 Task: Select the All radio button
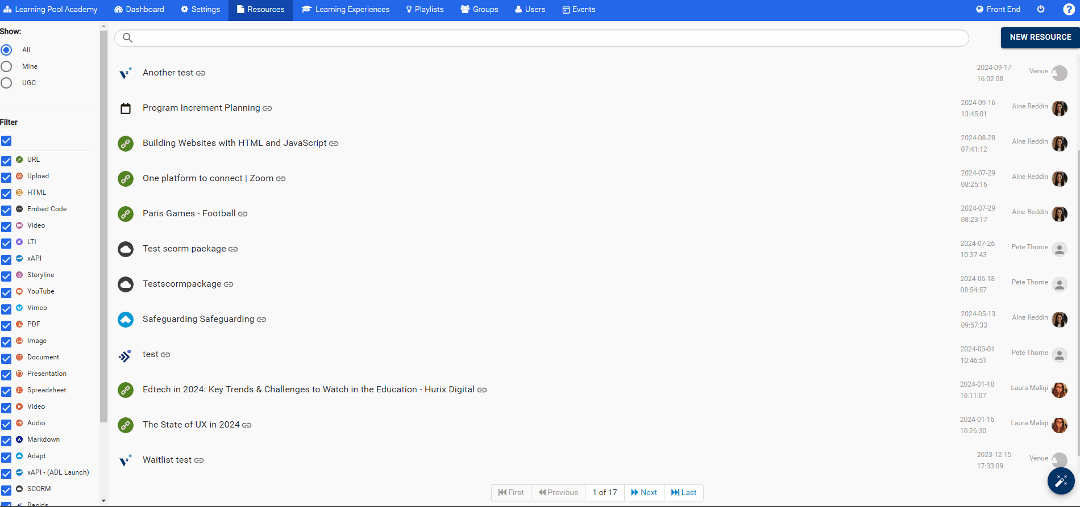pyautogui.click(x=6, y=50)
